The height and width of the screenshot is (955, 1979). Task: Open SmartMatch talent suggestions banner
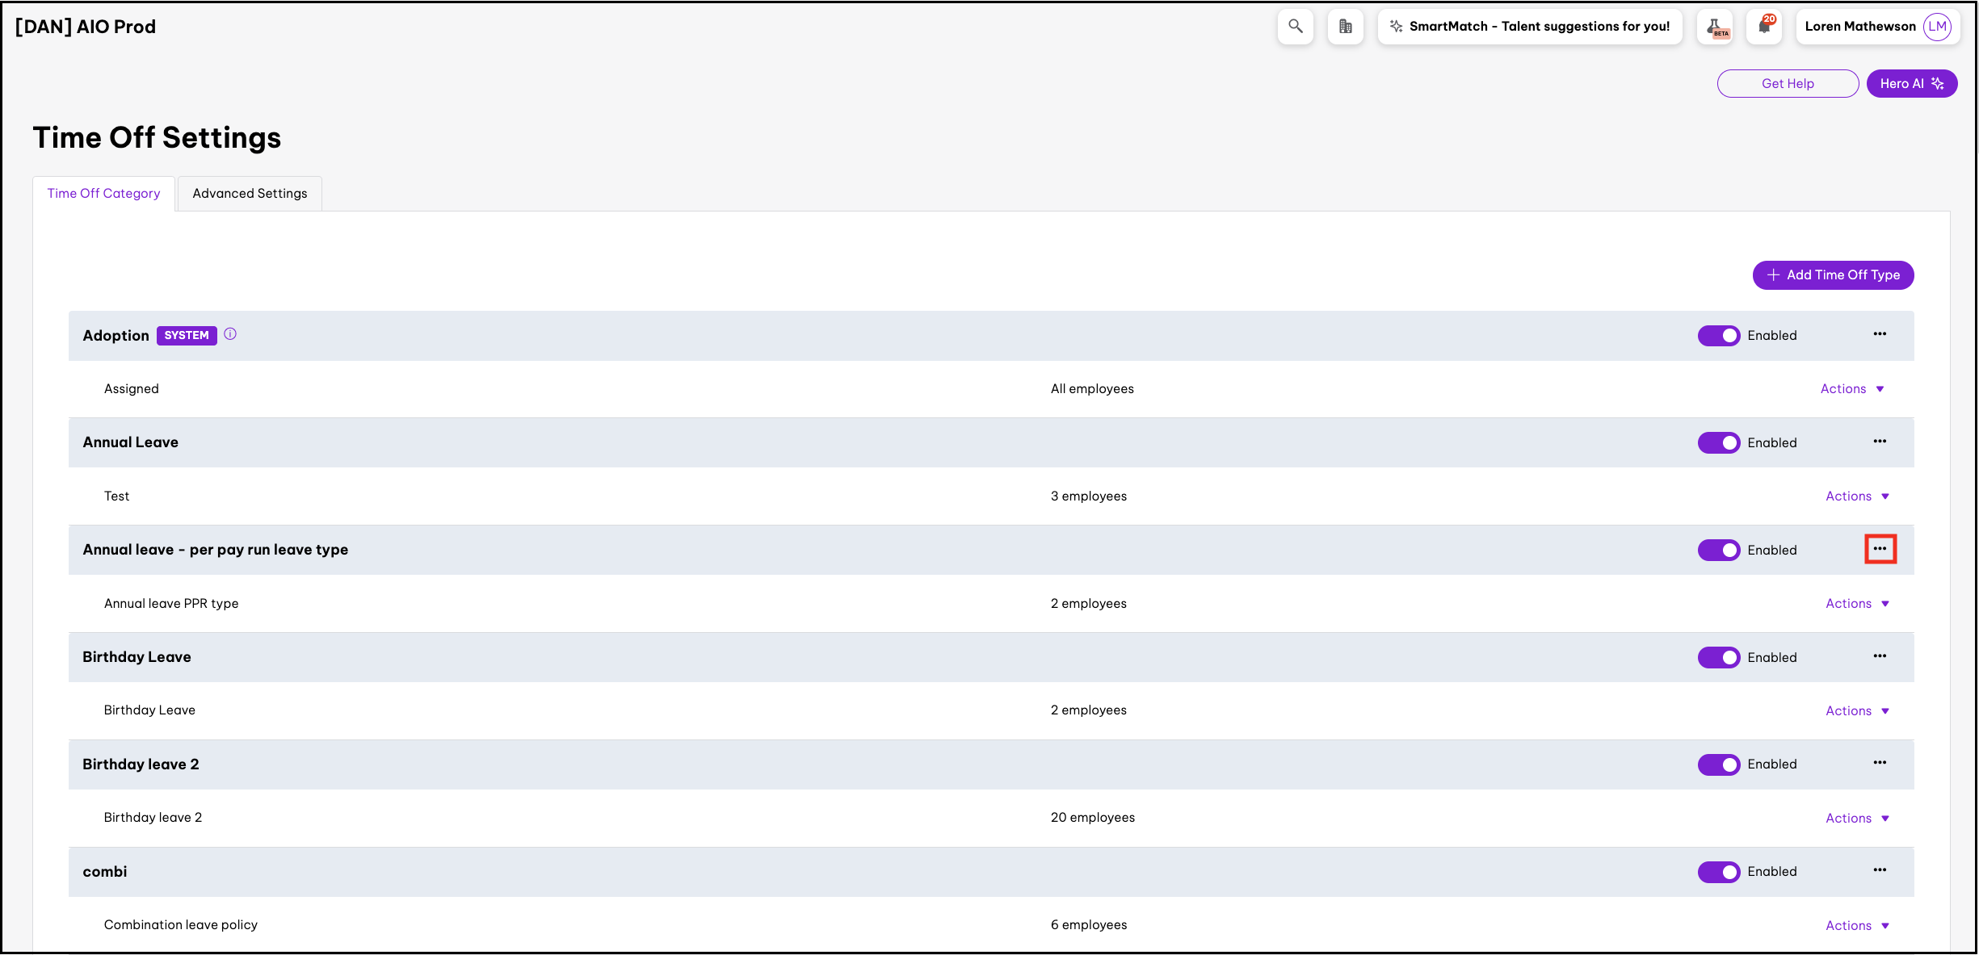1529,27
